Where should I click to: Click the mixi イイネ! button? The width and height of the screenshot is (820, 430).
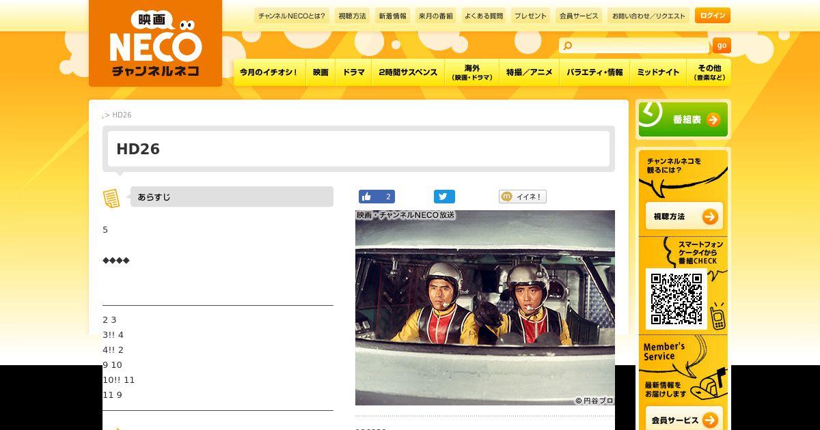click(x=523, y=197)
